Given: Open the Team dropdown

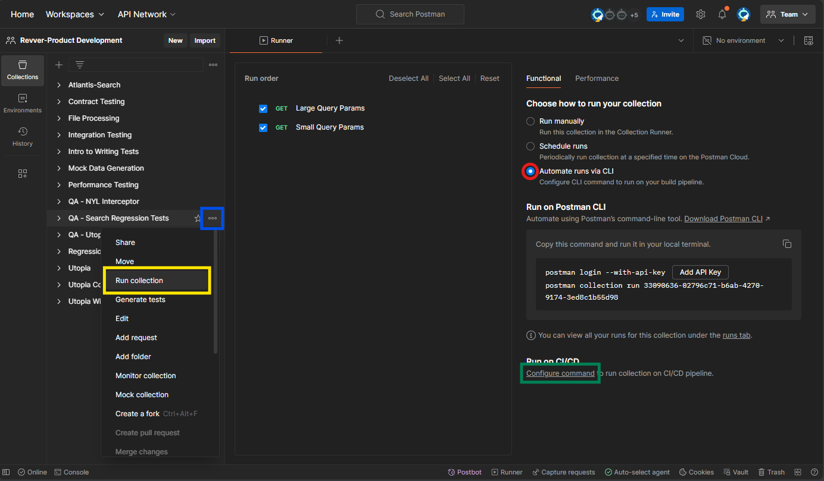Looking at the screenshot, I should pyautogui.click(x=788, y=14).
